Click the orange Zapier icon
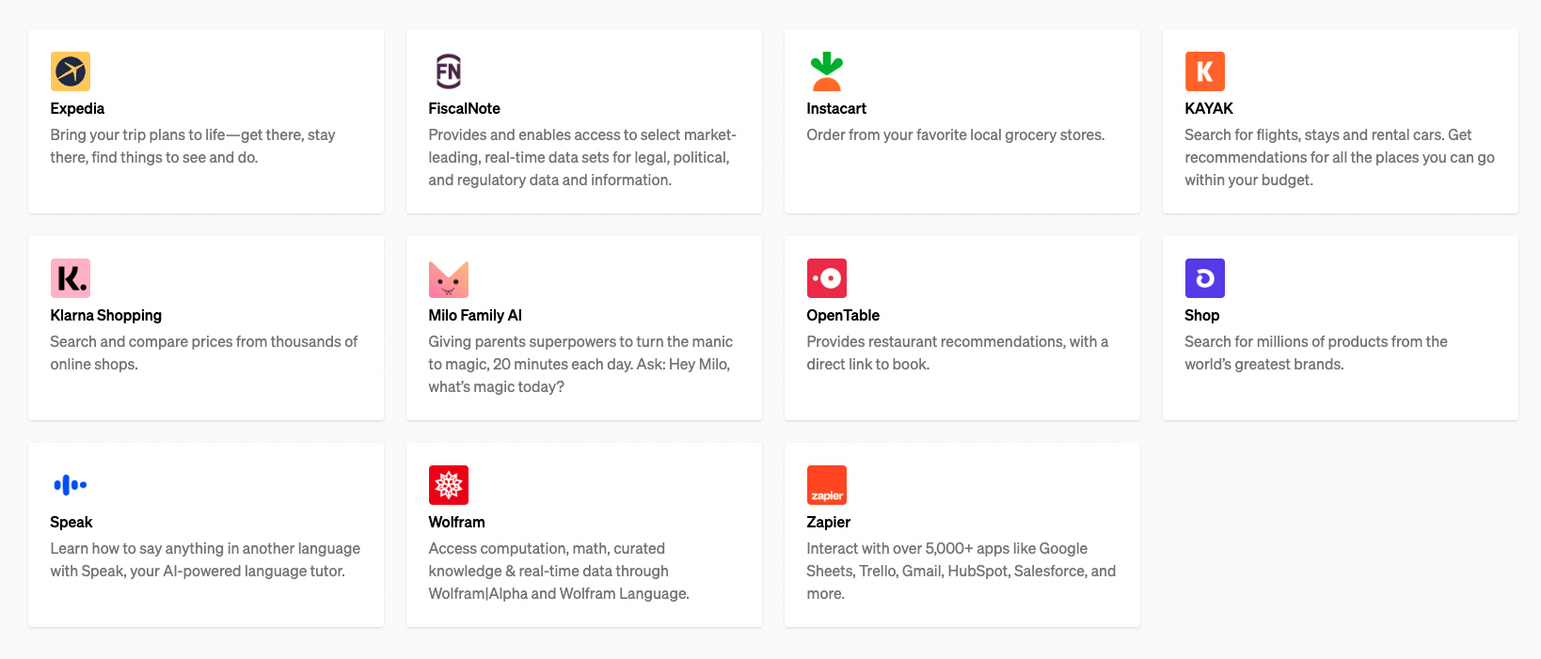Screen dimensions: 1541x659 [x=827, y=485]
